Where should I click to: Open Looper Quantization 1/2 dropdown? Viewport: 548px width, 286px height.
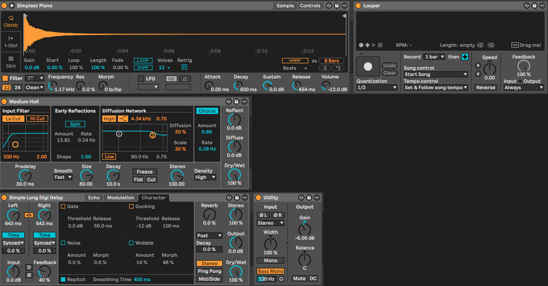[377, 88]
